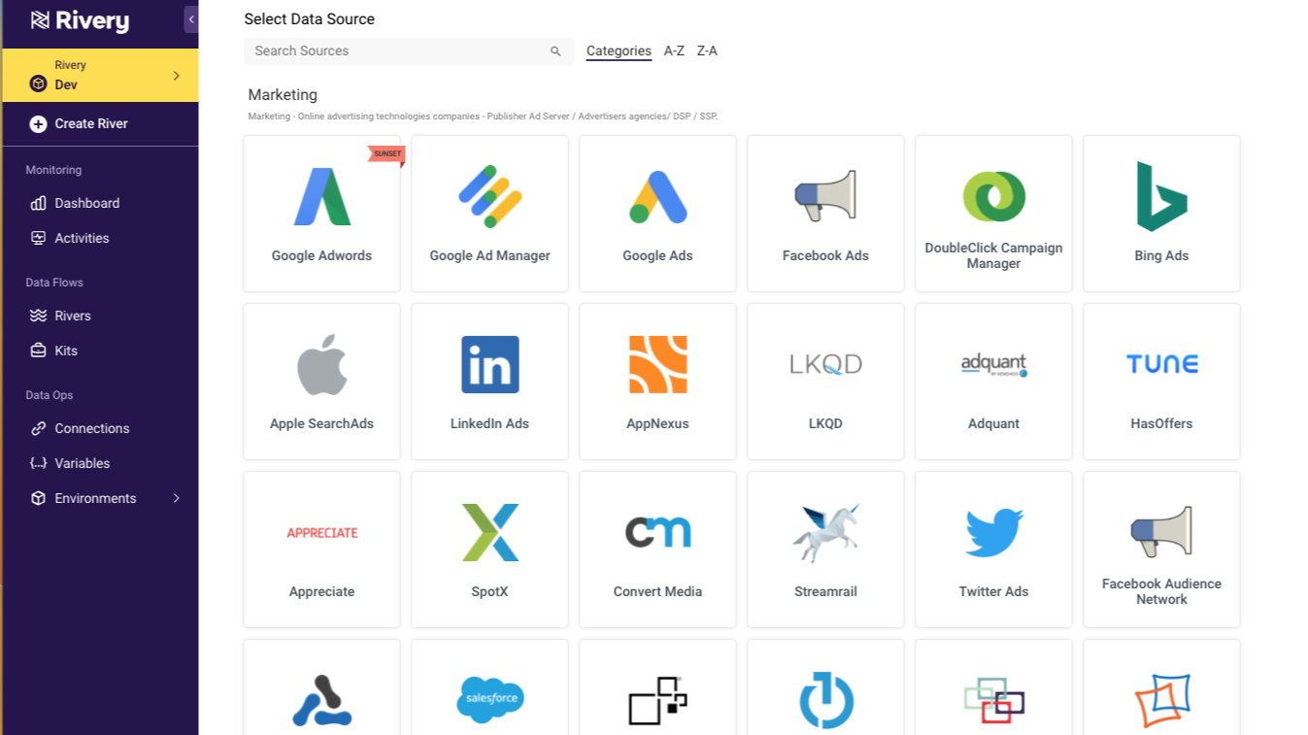Choose the Facebook Ads megaphone icon

tap(825, 197)
